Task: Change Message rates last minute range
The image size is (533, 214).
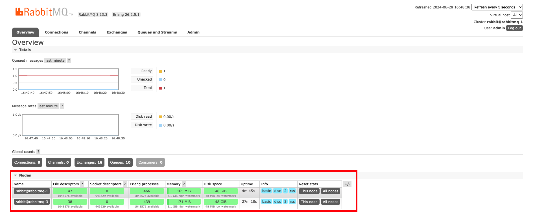Action: (48, 106)
